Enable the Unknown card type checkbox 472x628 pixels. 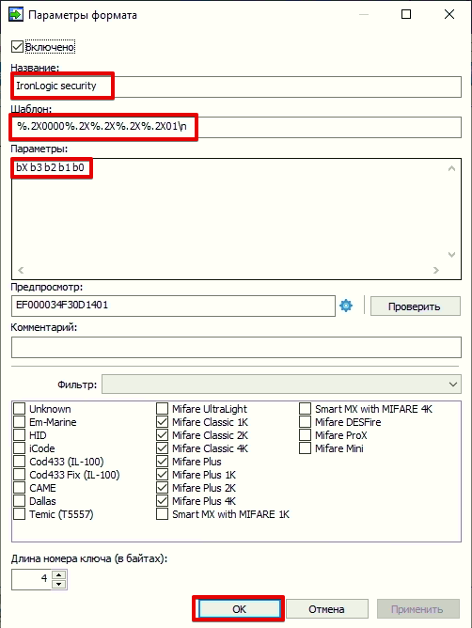click(19, 409)
